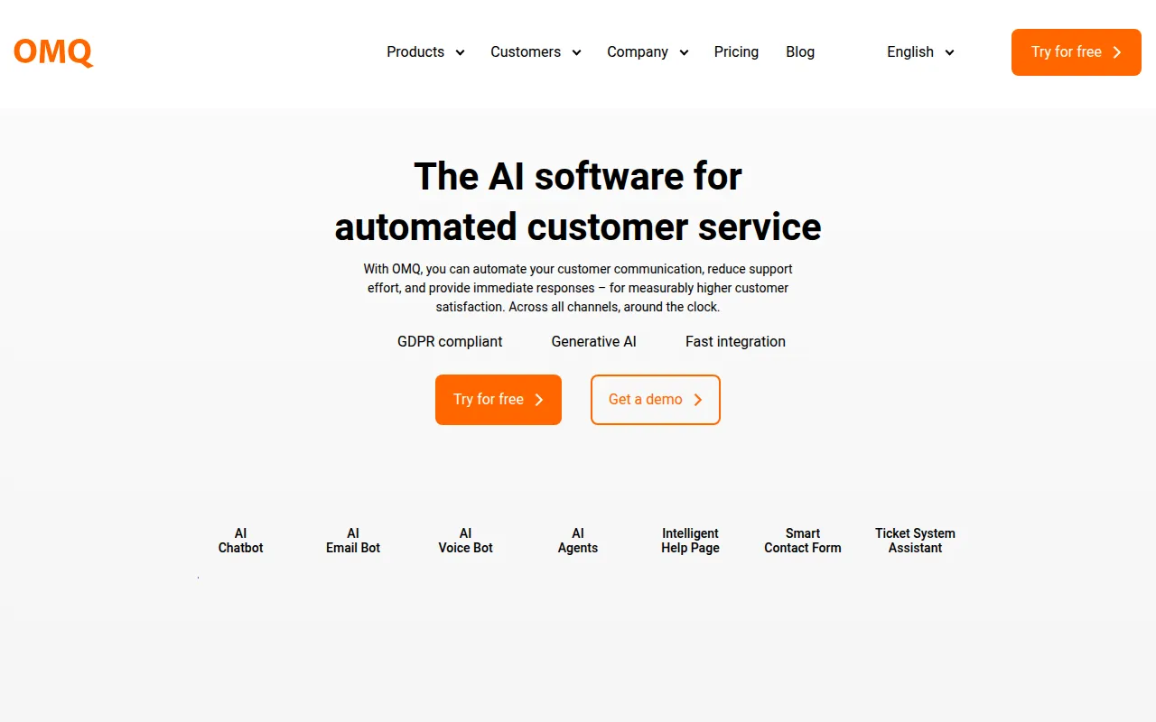The width and height of the screenshot is (1156, 722).
Task: Select the AI Chatbot tab
Action: [x=240, y=541]
